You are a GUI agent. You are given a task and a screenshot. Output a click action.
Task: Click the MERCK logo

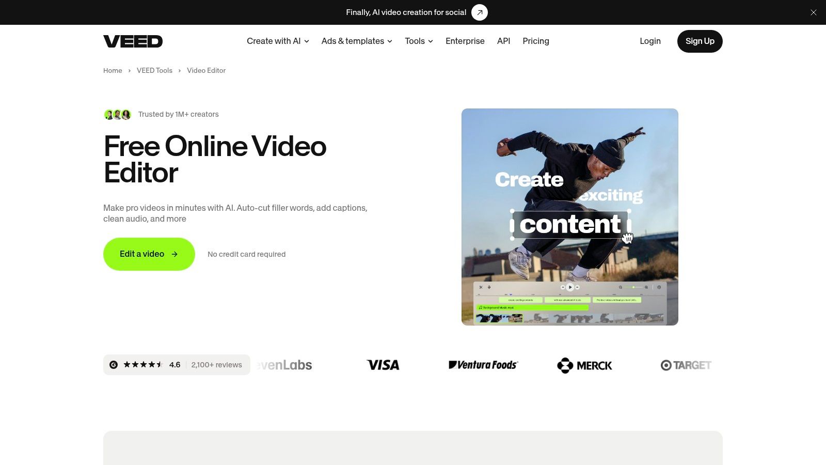[584, 365]
